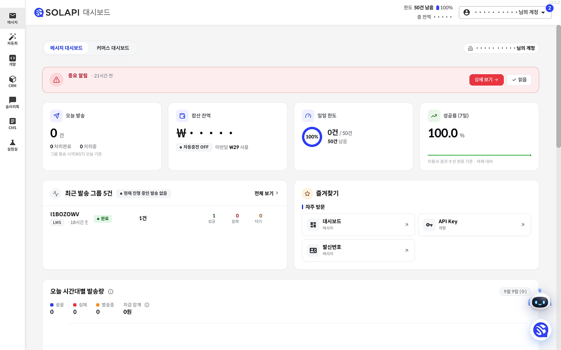Expand 전체 보기 for recent send groups
This screenshot has height=350, width=561.
266,193
